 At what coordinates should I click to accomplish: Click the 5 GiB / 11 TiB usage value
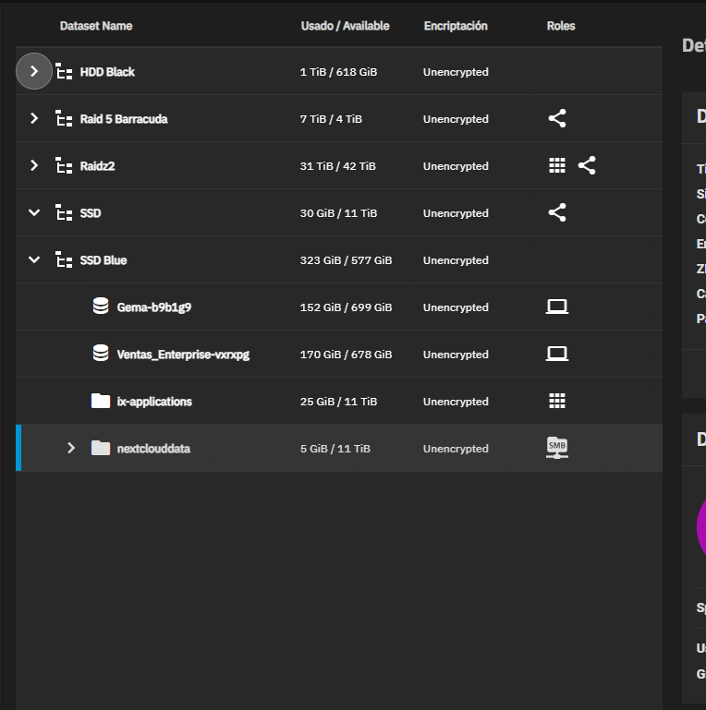(335, 449)
